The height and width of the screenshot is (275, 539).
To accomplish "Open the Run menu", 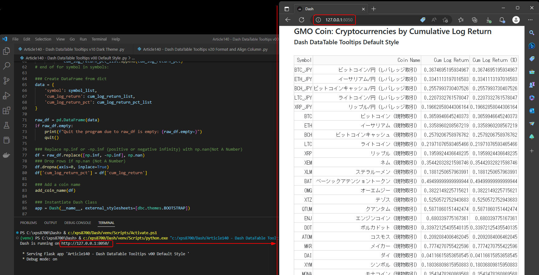I will pyautogui.click(x=83, y=39).
